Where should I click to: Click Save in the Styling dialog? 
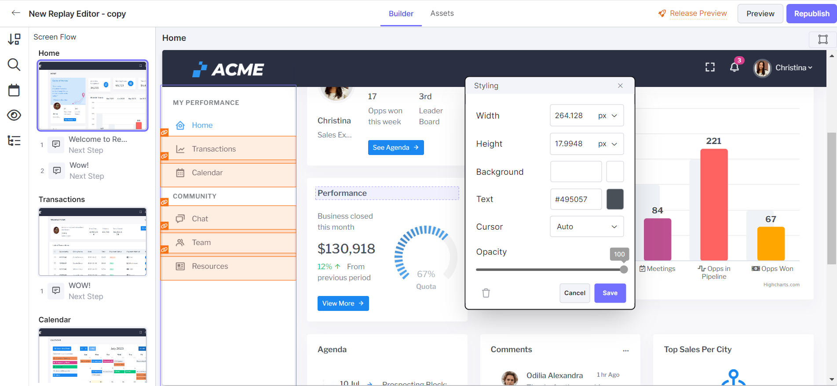[610, 293]
